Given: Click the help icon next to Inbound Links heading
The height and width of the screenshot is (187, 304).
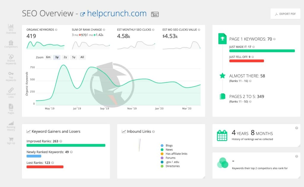Looking at the screenshot, I should pyautogui.click(x=153, y=131).
